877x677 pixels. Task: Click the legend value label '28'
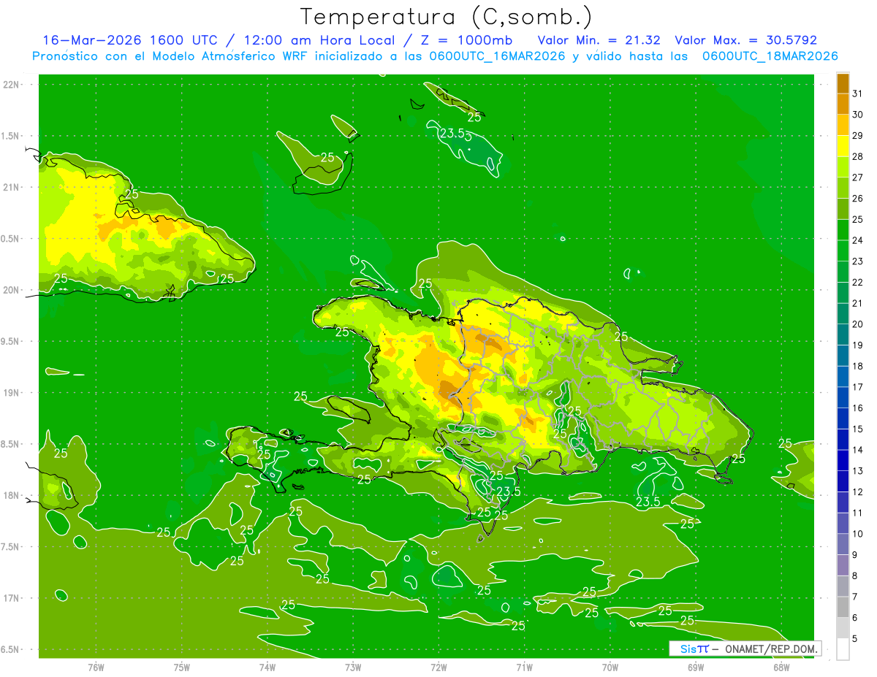[858, 156]
